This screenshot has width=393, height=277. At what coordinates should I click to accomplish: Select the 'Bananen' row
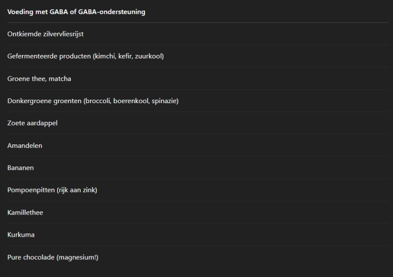[x=21, y=168]
